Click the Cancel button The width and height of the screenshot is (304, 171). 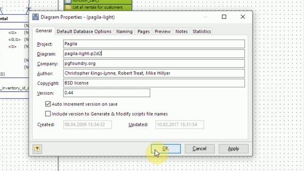[199, 149]
